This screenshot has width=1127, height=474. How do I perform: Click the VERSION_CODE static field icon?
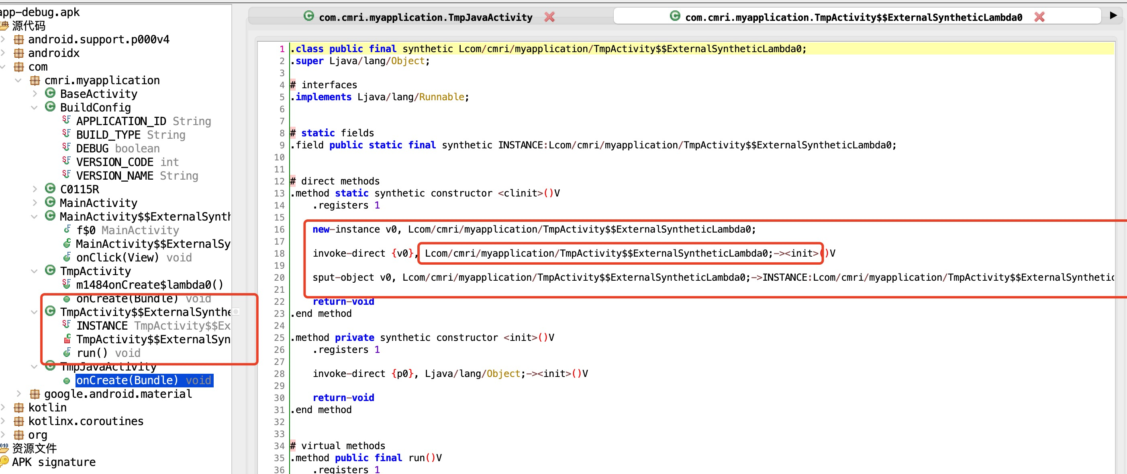[67, 161]
